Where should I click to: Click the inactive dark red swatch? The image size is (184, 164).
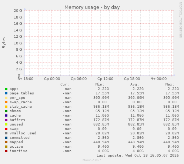point(6,151)
